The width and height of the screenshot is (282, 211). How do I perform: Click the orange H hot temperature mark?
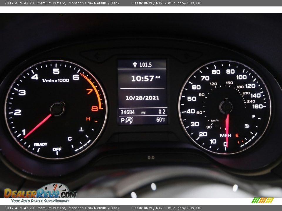[88, 119]
